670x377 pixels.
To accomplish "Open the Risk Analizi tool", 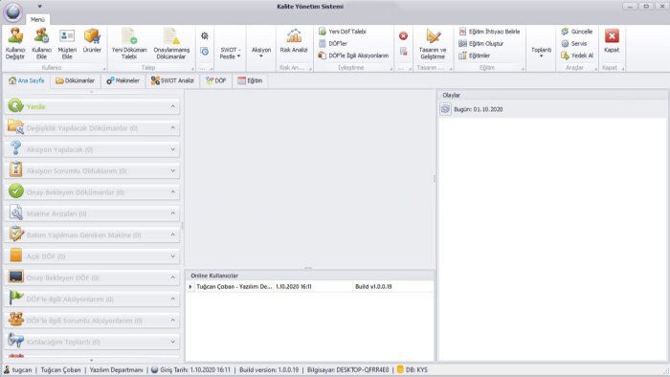I will pos(294,40).
